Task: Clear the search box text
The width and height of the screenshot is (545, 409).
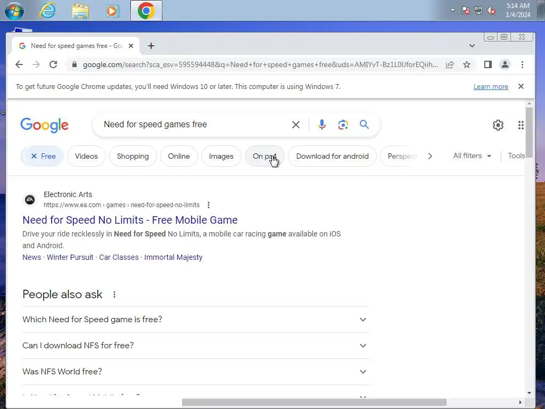Action: (x=296, y=125)
